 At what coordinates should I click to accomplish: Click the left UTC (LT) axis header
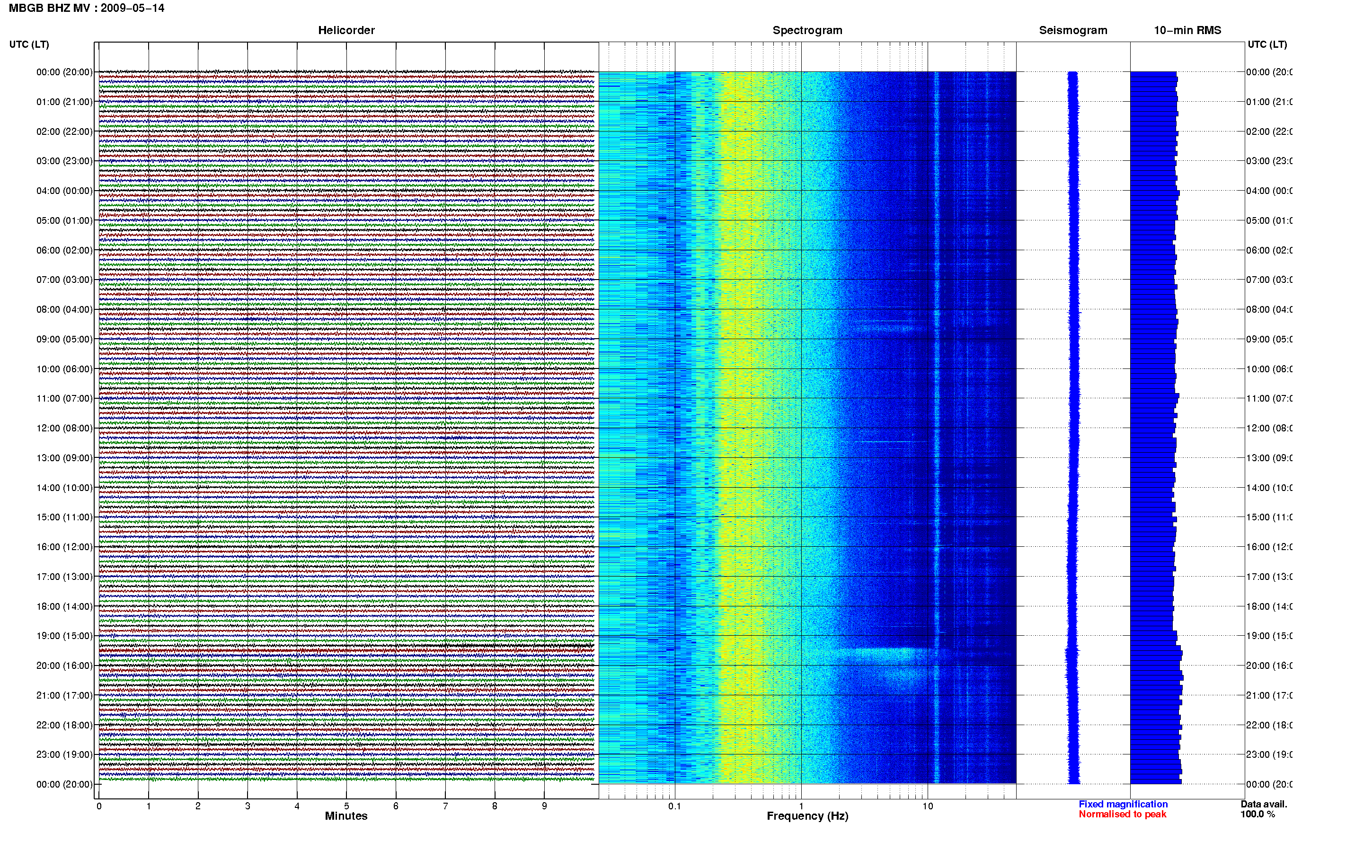point(29,44)
